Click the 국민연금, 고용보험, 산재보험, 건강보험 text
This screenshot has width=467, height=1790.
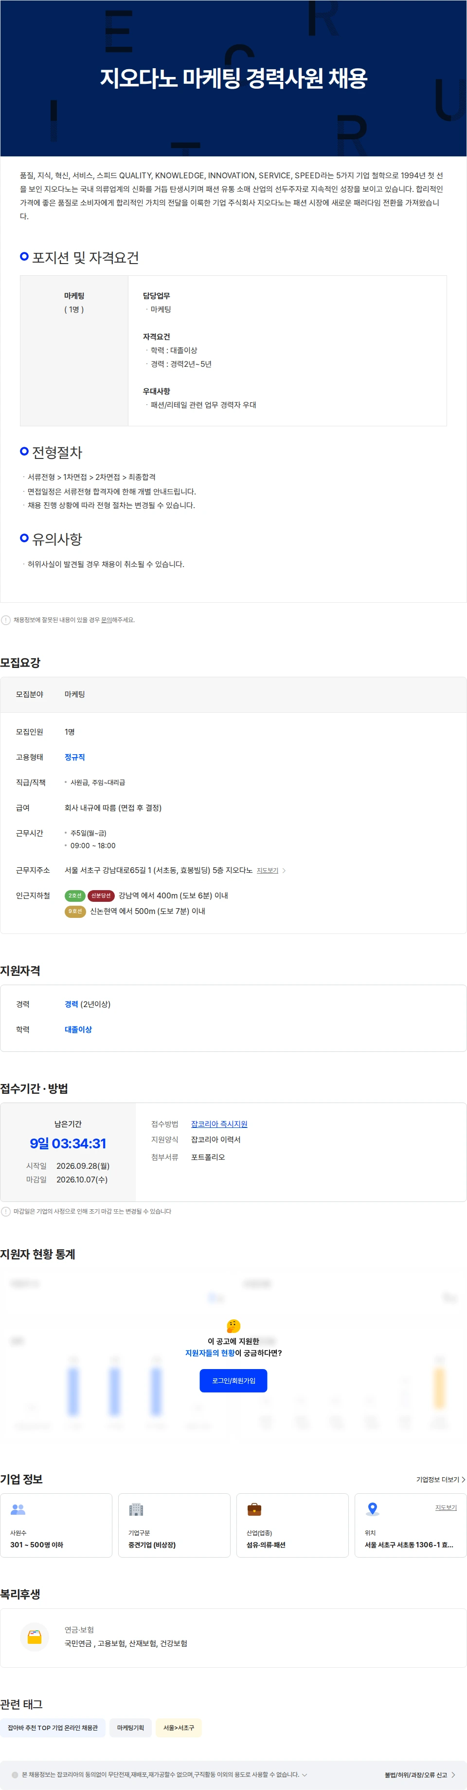click(x=126, y=1643)
